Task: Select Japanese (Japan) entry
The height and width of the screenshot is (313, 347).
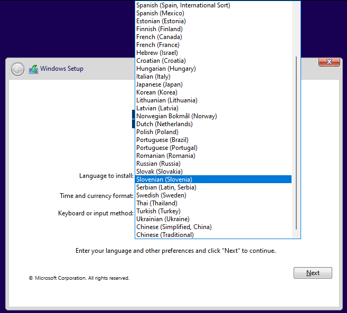Action: tap(213, 84)
